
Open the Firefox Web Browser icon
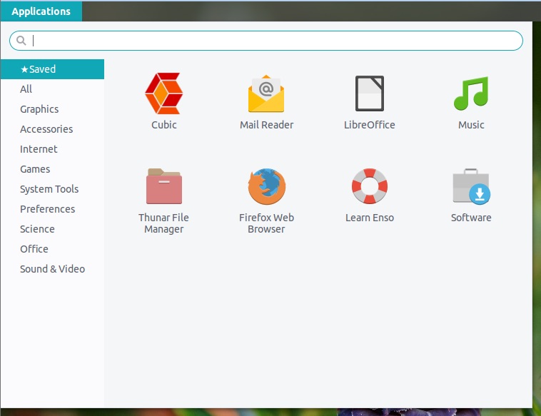point(266,186)
